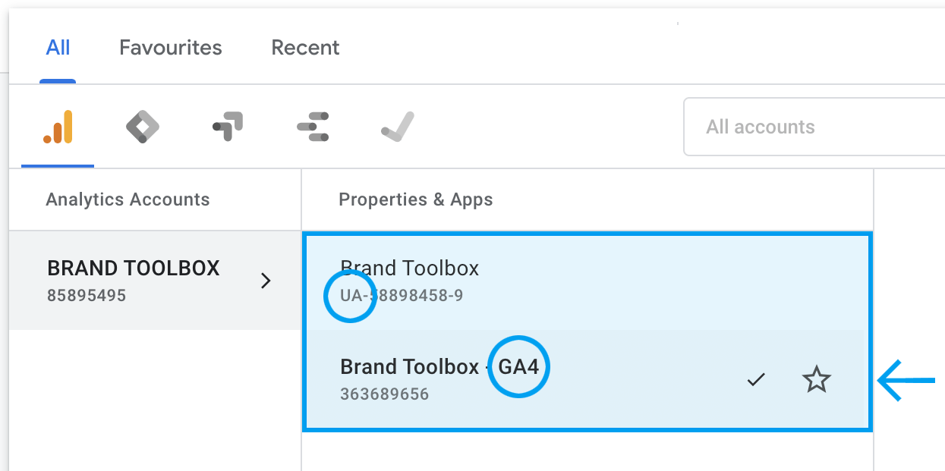Click the selected checkmark on GA4 property
Screen dimensions: 945x471
click(755, 380)
